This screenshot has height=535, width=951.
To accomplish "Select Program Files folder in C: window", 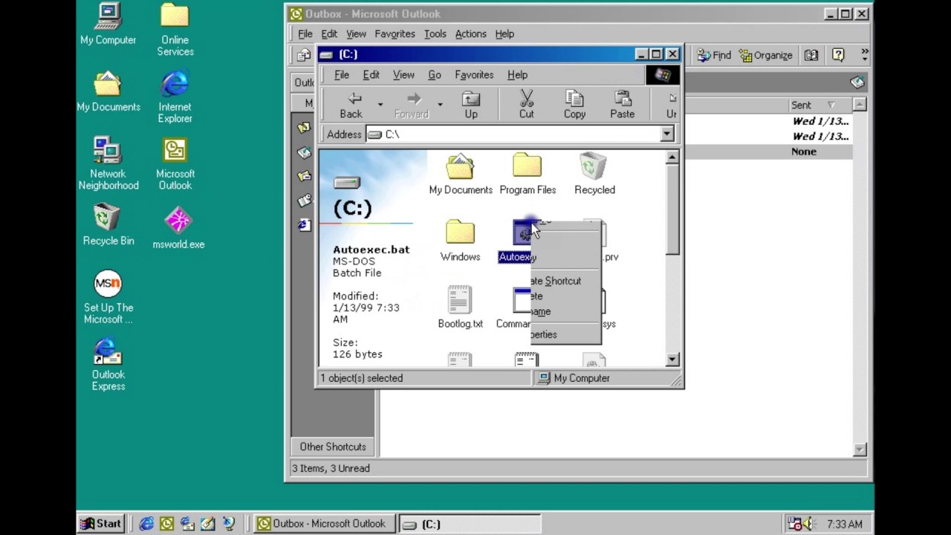I will click(x=528, y=175).
